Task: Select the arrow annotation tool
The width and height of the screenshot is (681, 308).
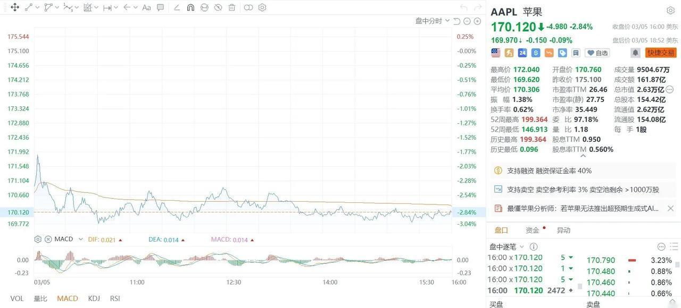Action: click(x=127, y=7)
